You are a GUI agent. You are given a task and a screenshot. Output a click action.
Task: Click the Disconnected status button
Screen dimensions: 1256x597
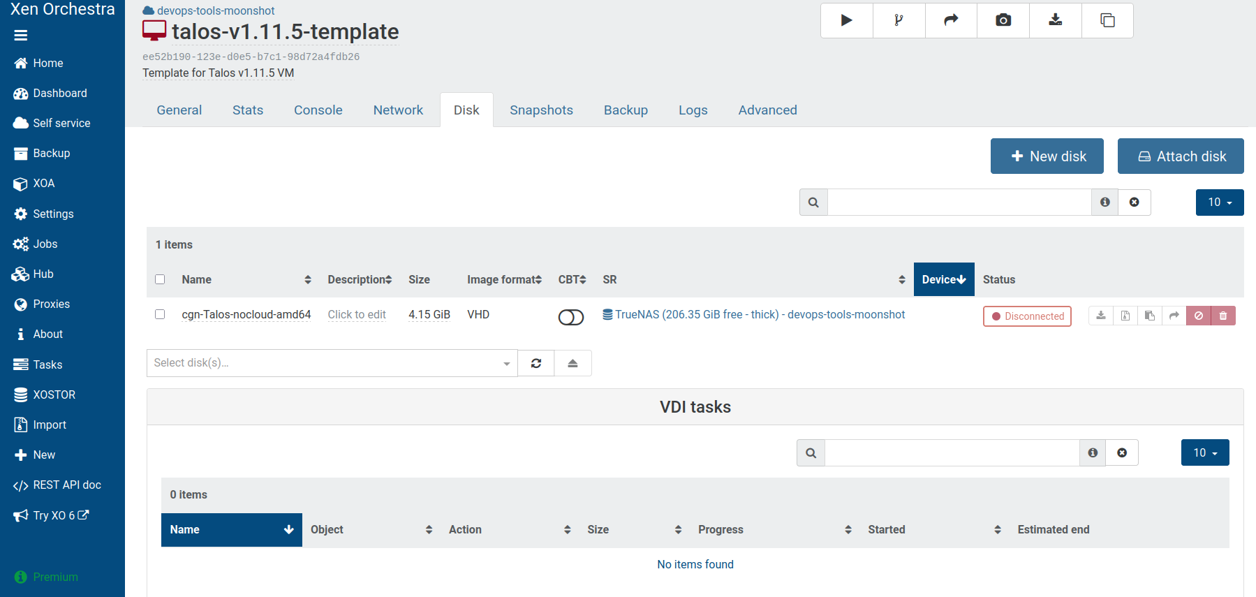[x=1027, y=316]
